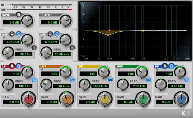Switch HF band to peak mode
The width and height of the screenshot is (193, 118).
coord(165,66)
